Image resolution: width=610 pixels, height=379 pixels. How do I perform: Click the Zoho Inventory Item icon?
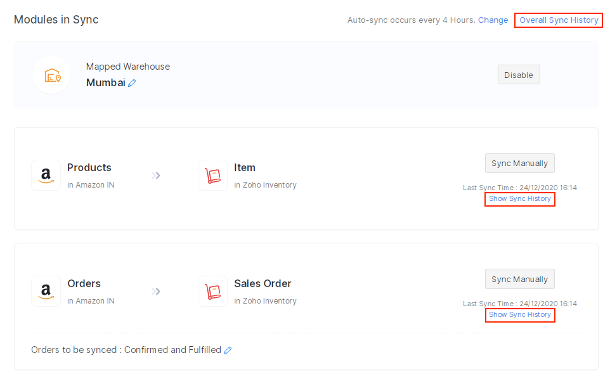212,175
